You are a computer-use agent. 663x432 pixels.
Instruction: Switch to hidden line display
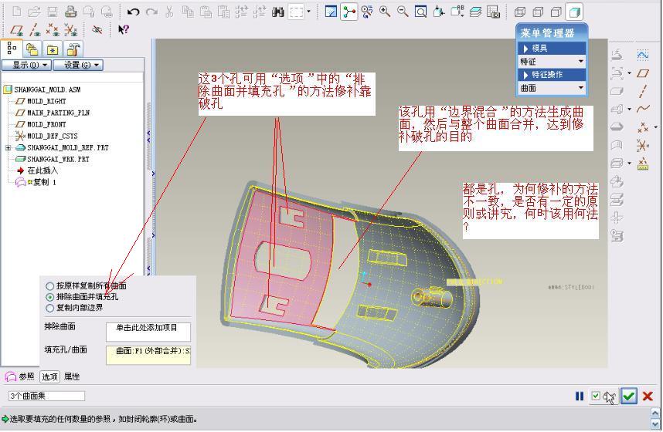[x=538, y=12]
